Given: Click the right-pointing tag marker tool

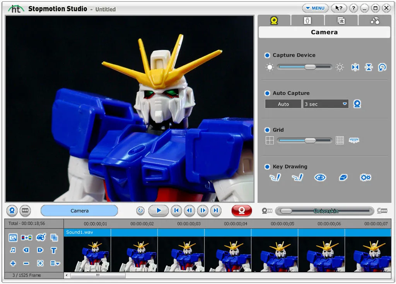Looking at the screenshot, I should click(x=40, y=250).
